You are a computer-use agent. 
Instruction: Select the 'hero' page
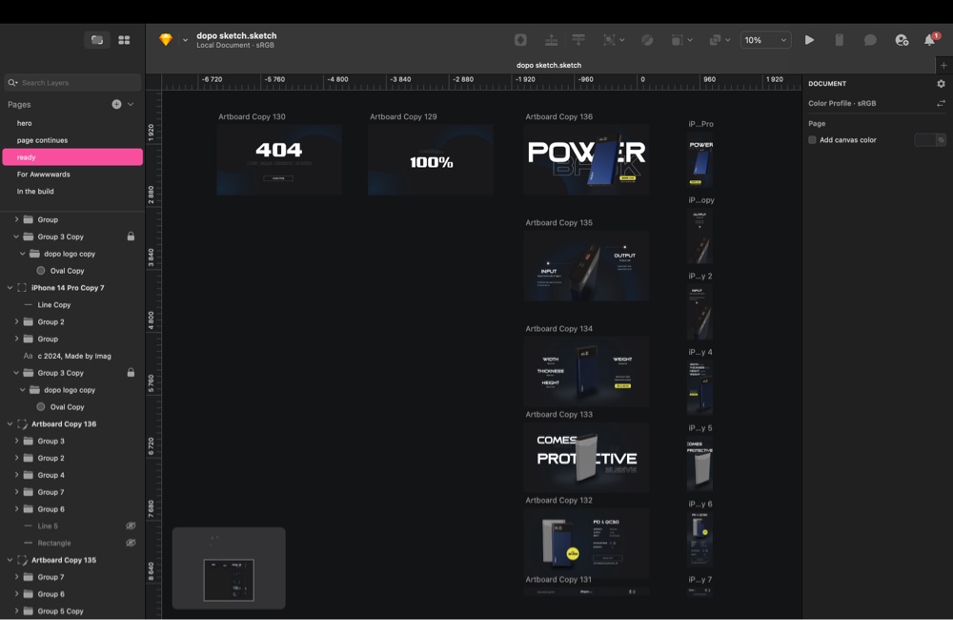point(25,123)
